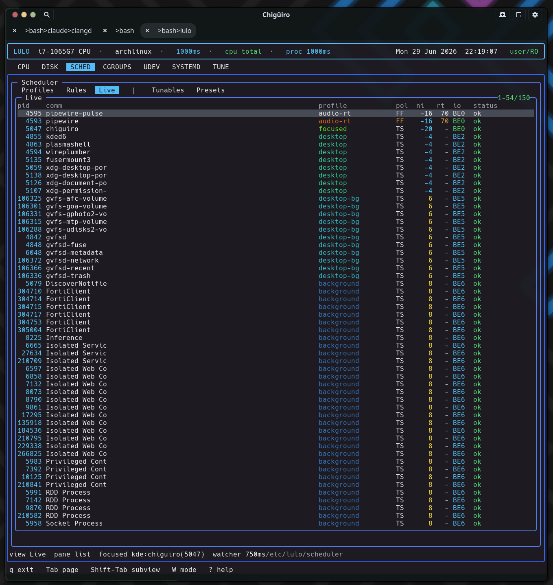Open the CPU page

tap(24, 67)
